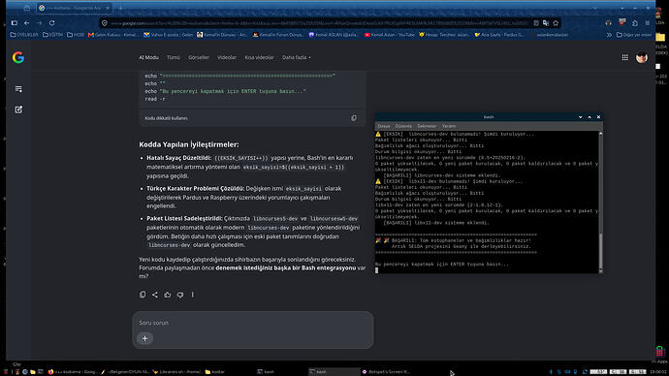Open the Gelen Kutusu Gmail bookmark
This screenshot has height=376, width=669.
point(113,35)
